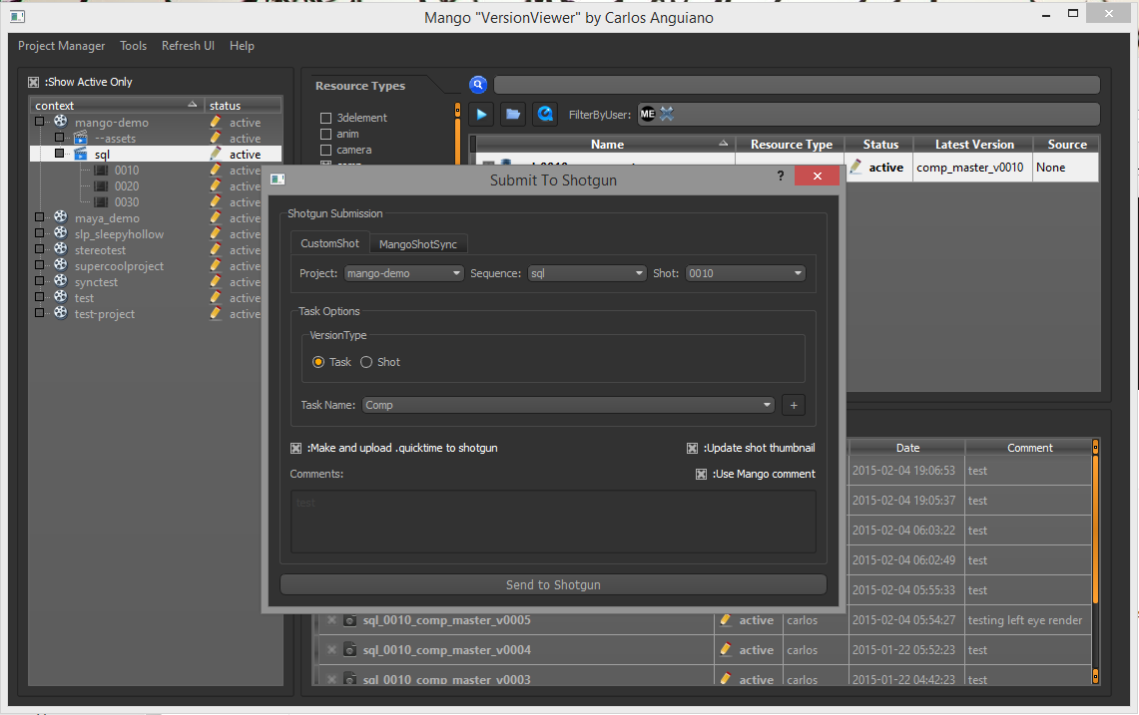This screenshot has height=715, width=1139.
Task: Select the Task version type radio
Action: [x=318, y=362]
